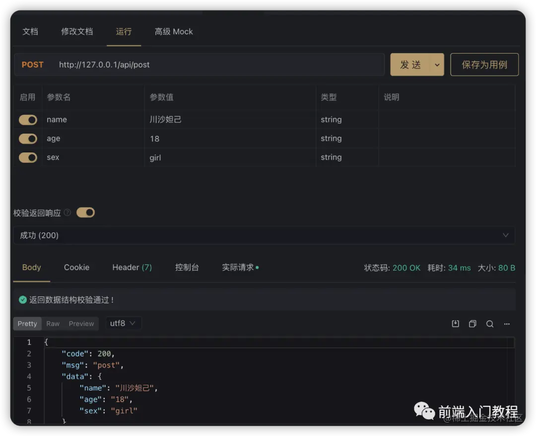This screenshot has height=436, width=536.
Task: Search within the response body
Action: pyautogui.click(x=490, y=323)
